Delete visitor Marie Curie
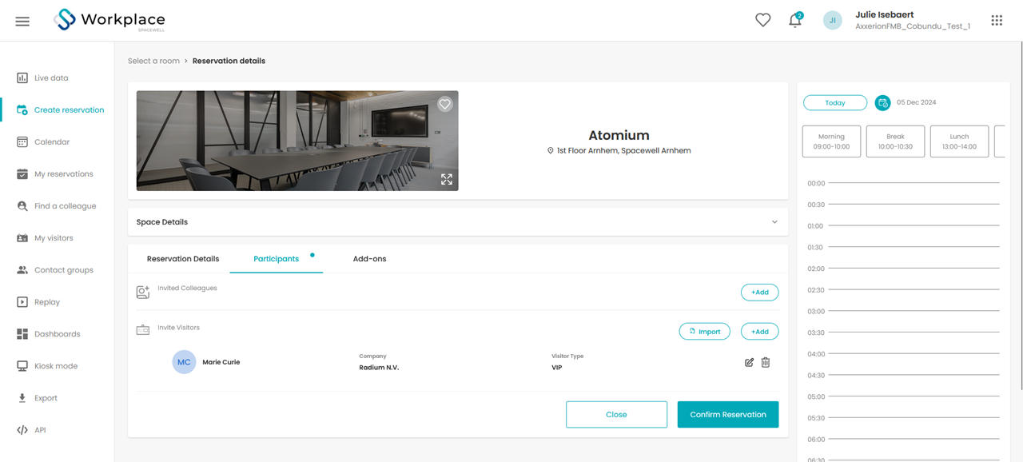 766,362
